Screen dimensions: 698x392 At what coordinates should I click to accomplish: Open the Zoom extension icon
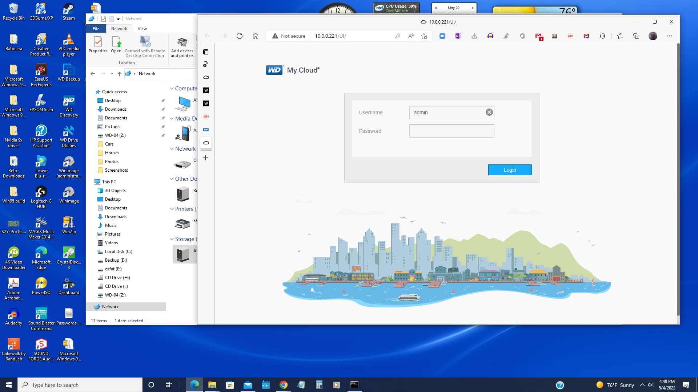point(442,36)
